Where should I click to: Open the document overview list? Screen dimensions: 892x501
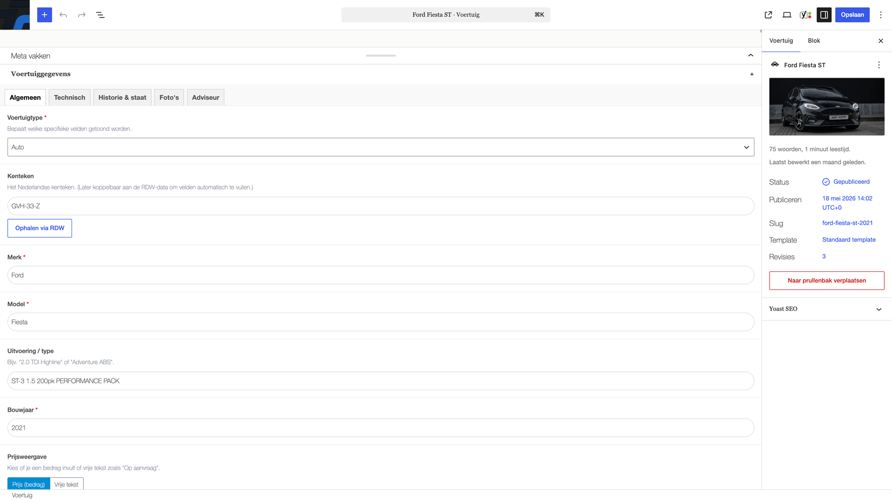tap(100, 14)
